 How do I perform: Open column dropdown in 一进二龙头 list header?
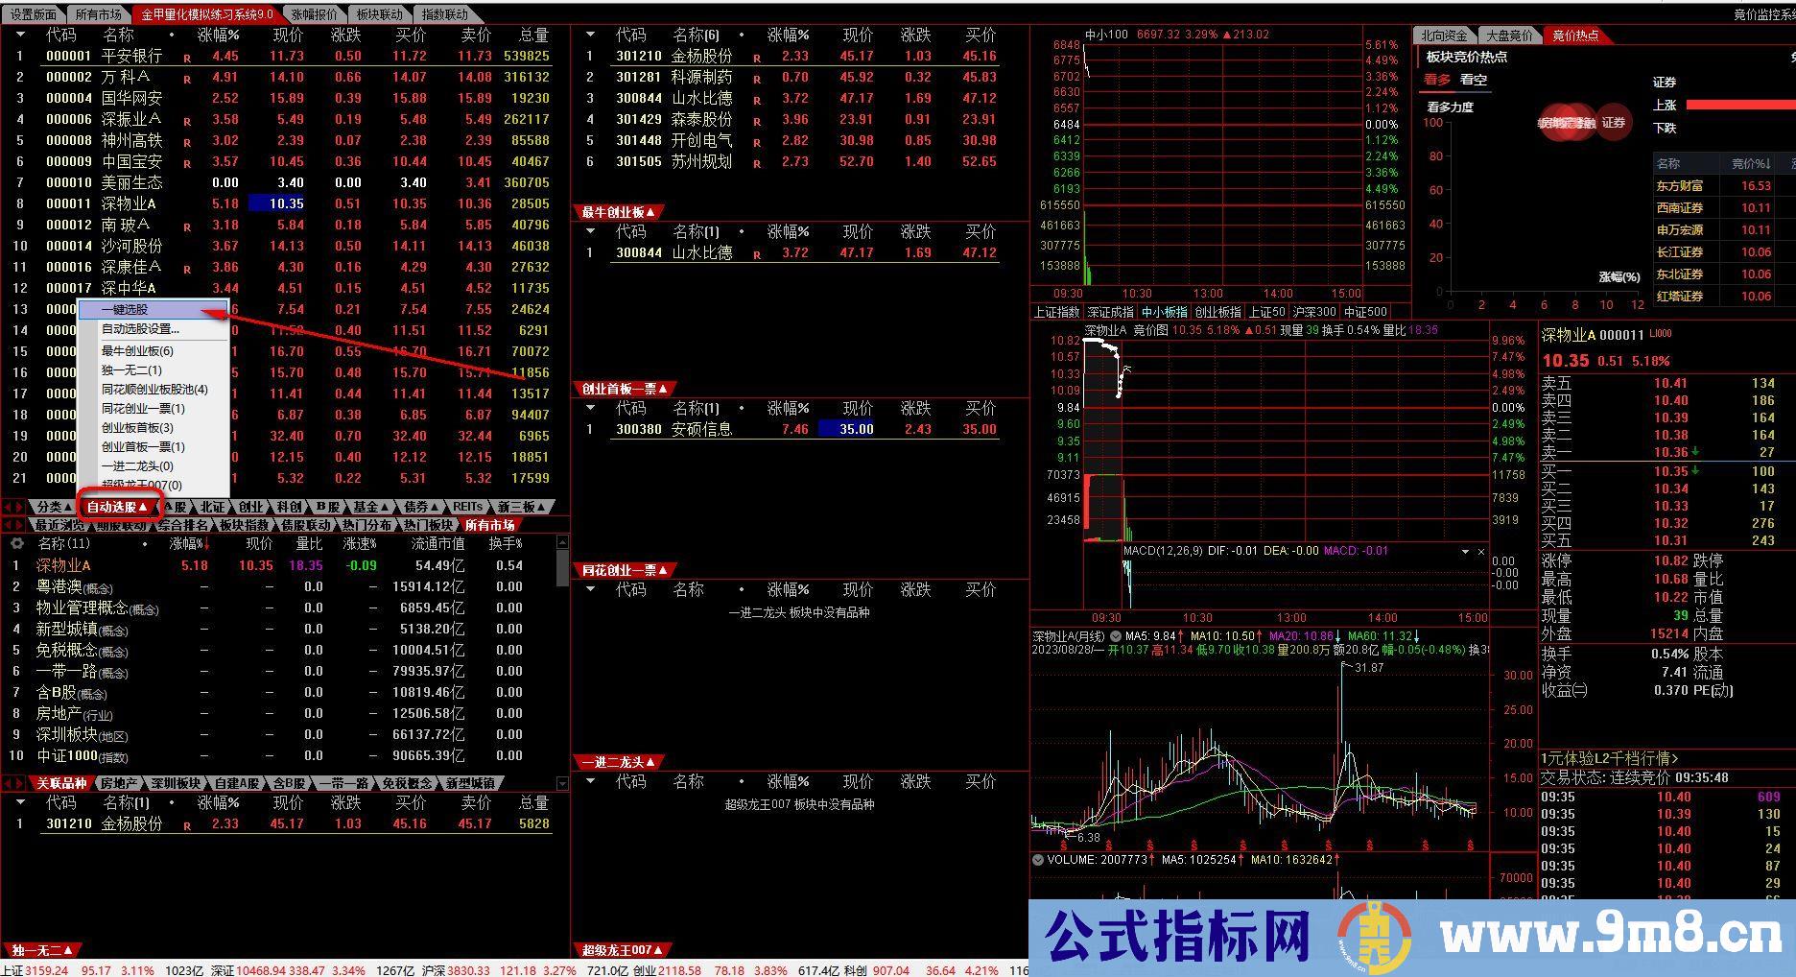590,781
